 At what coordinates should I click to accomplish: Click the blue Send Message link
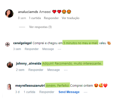69,92
